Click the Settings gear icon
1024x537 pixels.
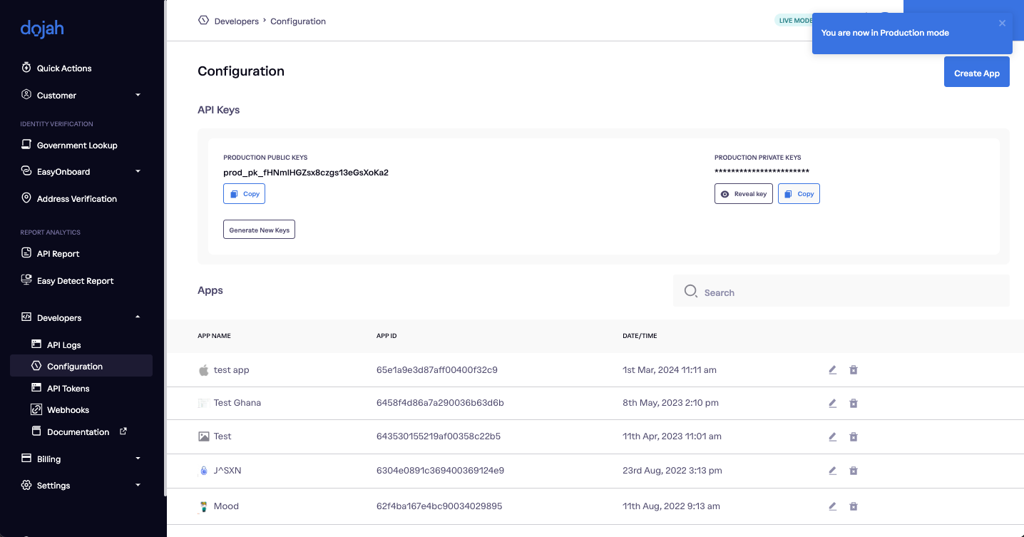click(x=26, y=485)
